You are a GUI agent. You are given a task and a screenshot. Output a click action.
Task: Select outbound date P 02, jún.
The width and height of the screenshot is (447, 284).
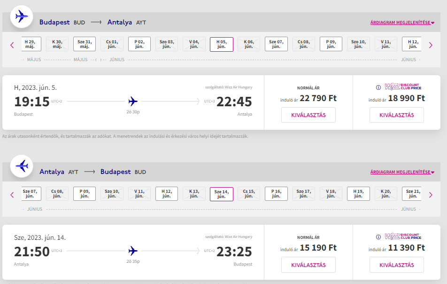click(x=139, y=44)
